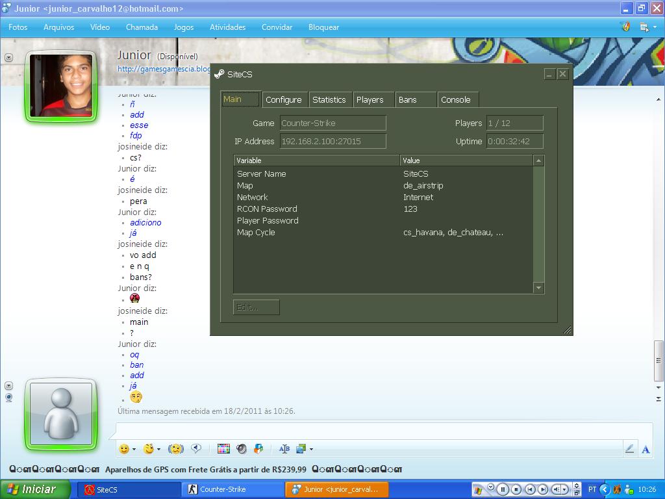Switch to handwriting mode pen icon

(x=629, y=448)
